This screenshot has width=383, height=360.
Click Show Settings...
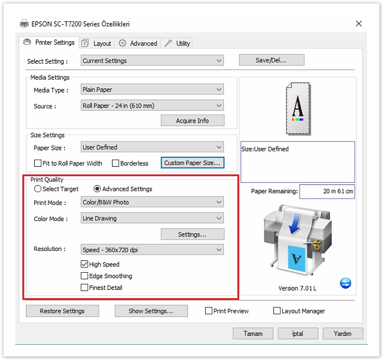coord(151,311)
